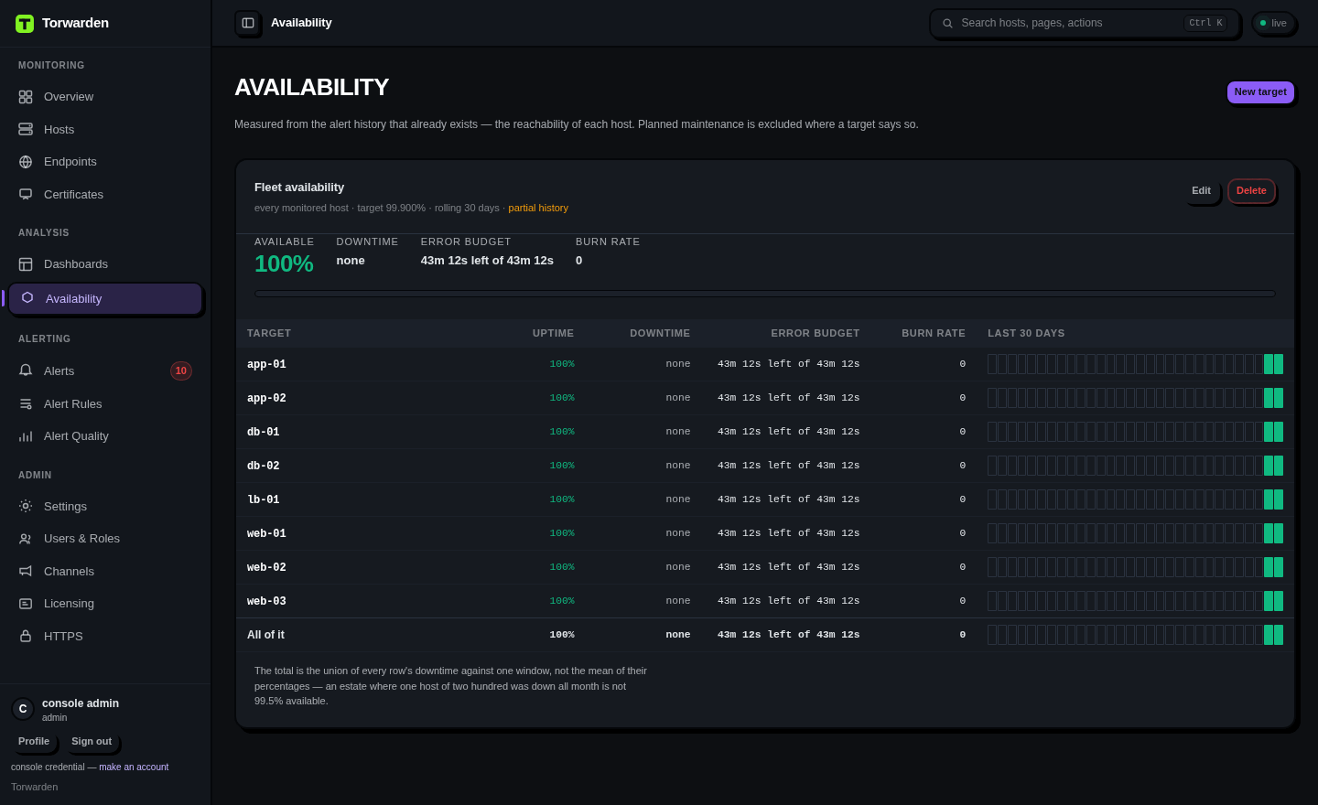The width and height of the screenshot is (1318, 805).
Task: Open Overview via its grid icon
Action: click(x=26, y=97)
